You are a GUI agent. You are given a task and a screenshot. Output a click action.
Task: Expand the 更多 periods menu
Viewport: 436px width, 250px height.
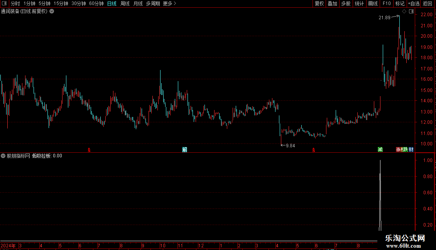[x=170, y=3]
